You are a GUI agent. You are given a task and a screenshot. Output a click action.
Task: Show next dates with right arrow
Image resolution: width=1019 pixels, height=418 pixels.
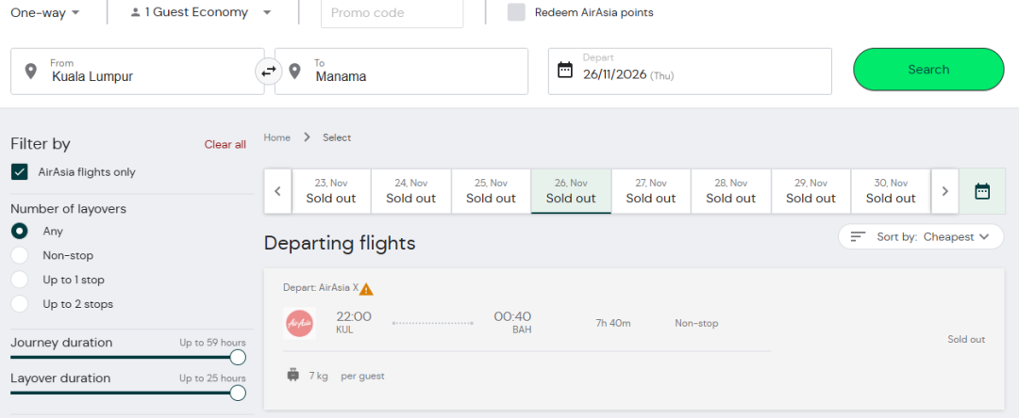coord(944,191)
